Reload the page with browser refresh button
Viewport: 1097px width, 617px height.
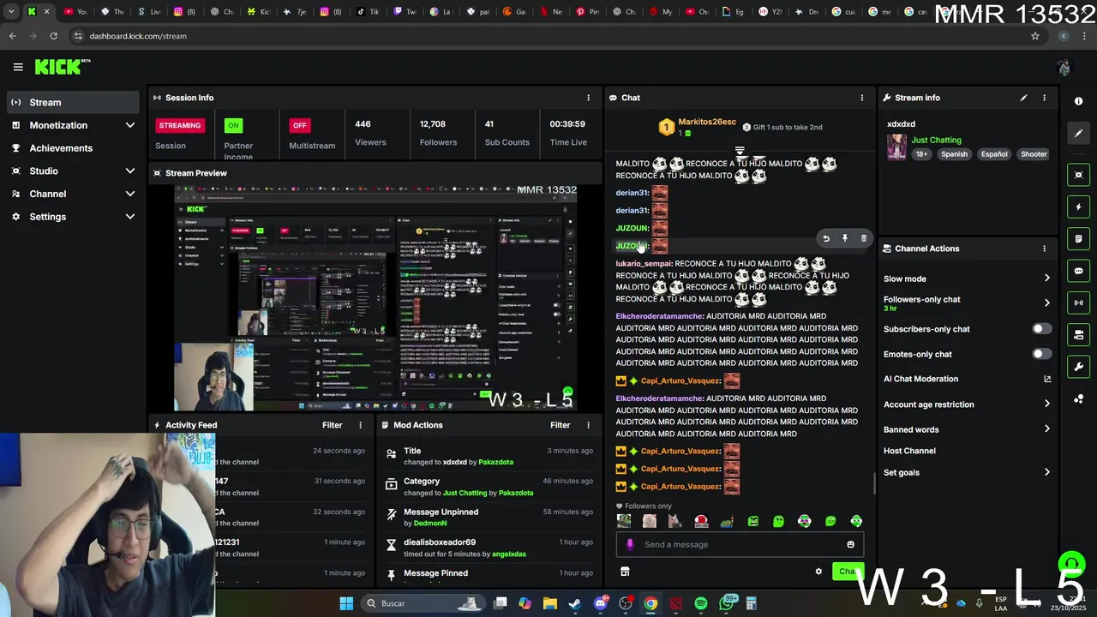(53, 36)
